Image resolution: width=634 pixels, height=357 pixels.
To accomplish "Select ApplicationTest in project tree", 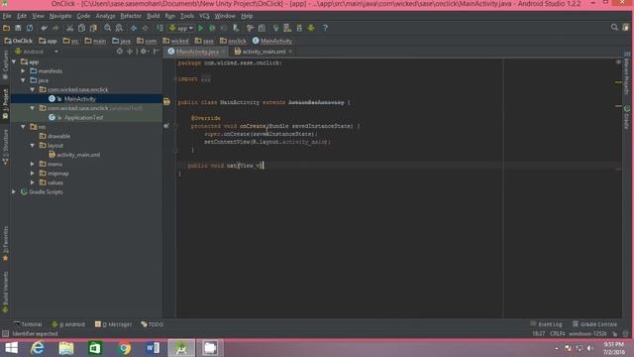I will (83, 117).
